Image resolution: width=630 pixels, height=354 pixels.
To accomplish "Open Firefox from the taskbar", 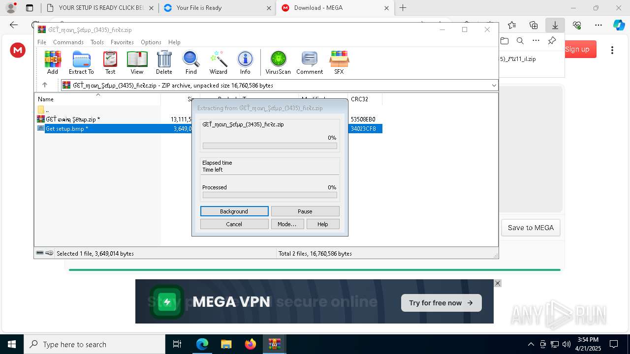I will (251, 344).
